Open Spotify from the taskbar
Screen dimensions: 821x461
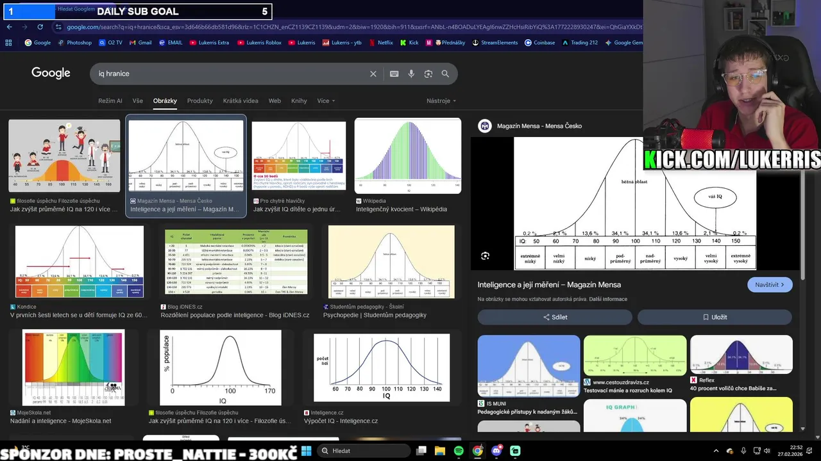click(459, 451)
